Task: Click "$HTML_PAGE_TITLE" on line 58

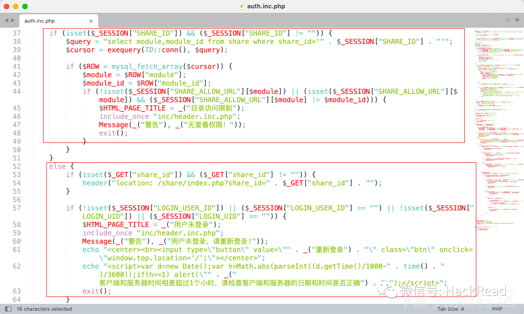Action: coord(115,224)
